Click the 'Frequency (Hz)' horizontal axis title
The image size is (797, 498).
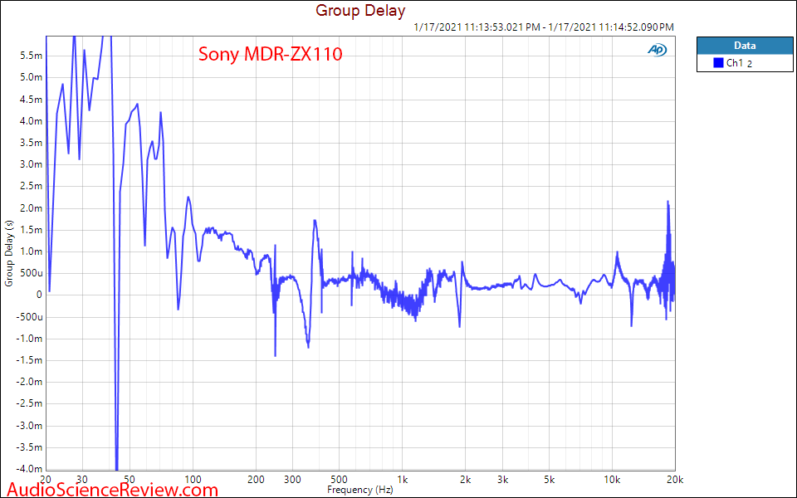pyautogui.click(x=359, y=490)
